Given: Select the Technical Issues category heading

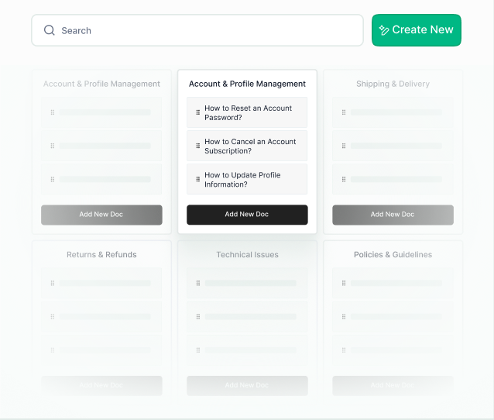Looking at the screenshot, I should [x=247, y=254].
